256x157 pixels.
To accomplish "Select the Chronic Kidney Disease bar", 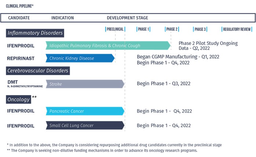I will tap(80, 58).
